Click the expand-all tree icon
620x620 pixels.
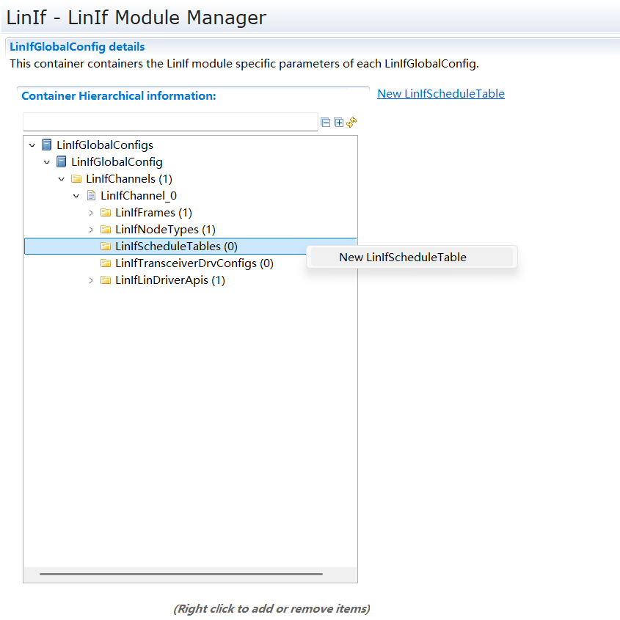338,122
